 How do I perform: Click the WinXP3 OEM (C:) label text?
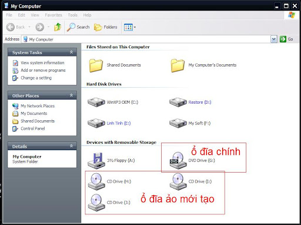click(x=122, y=102)
